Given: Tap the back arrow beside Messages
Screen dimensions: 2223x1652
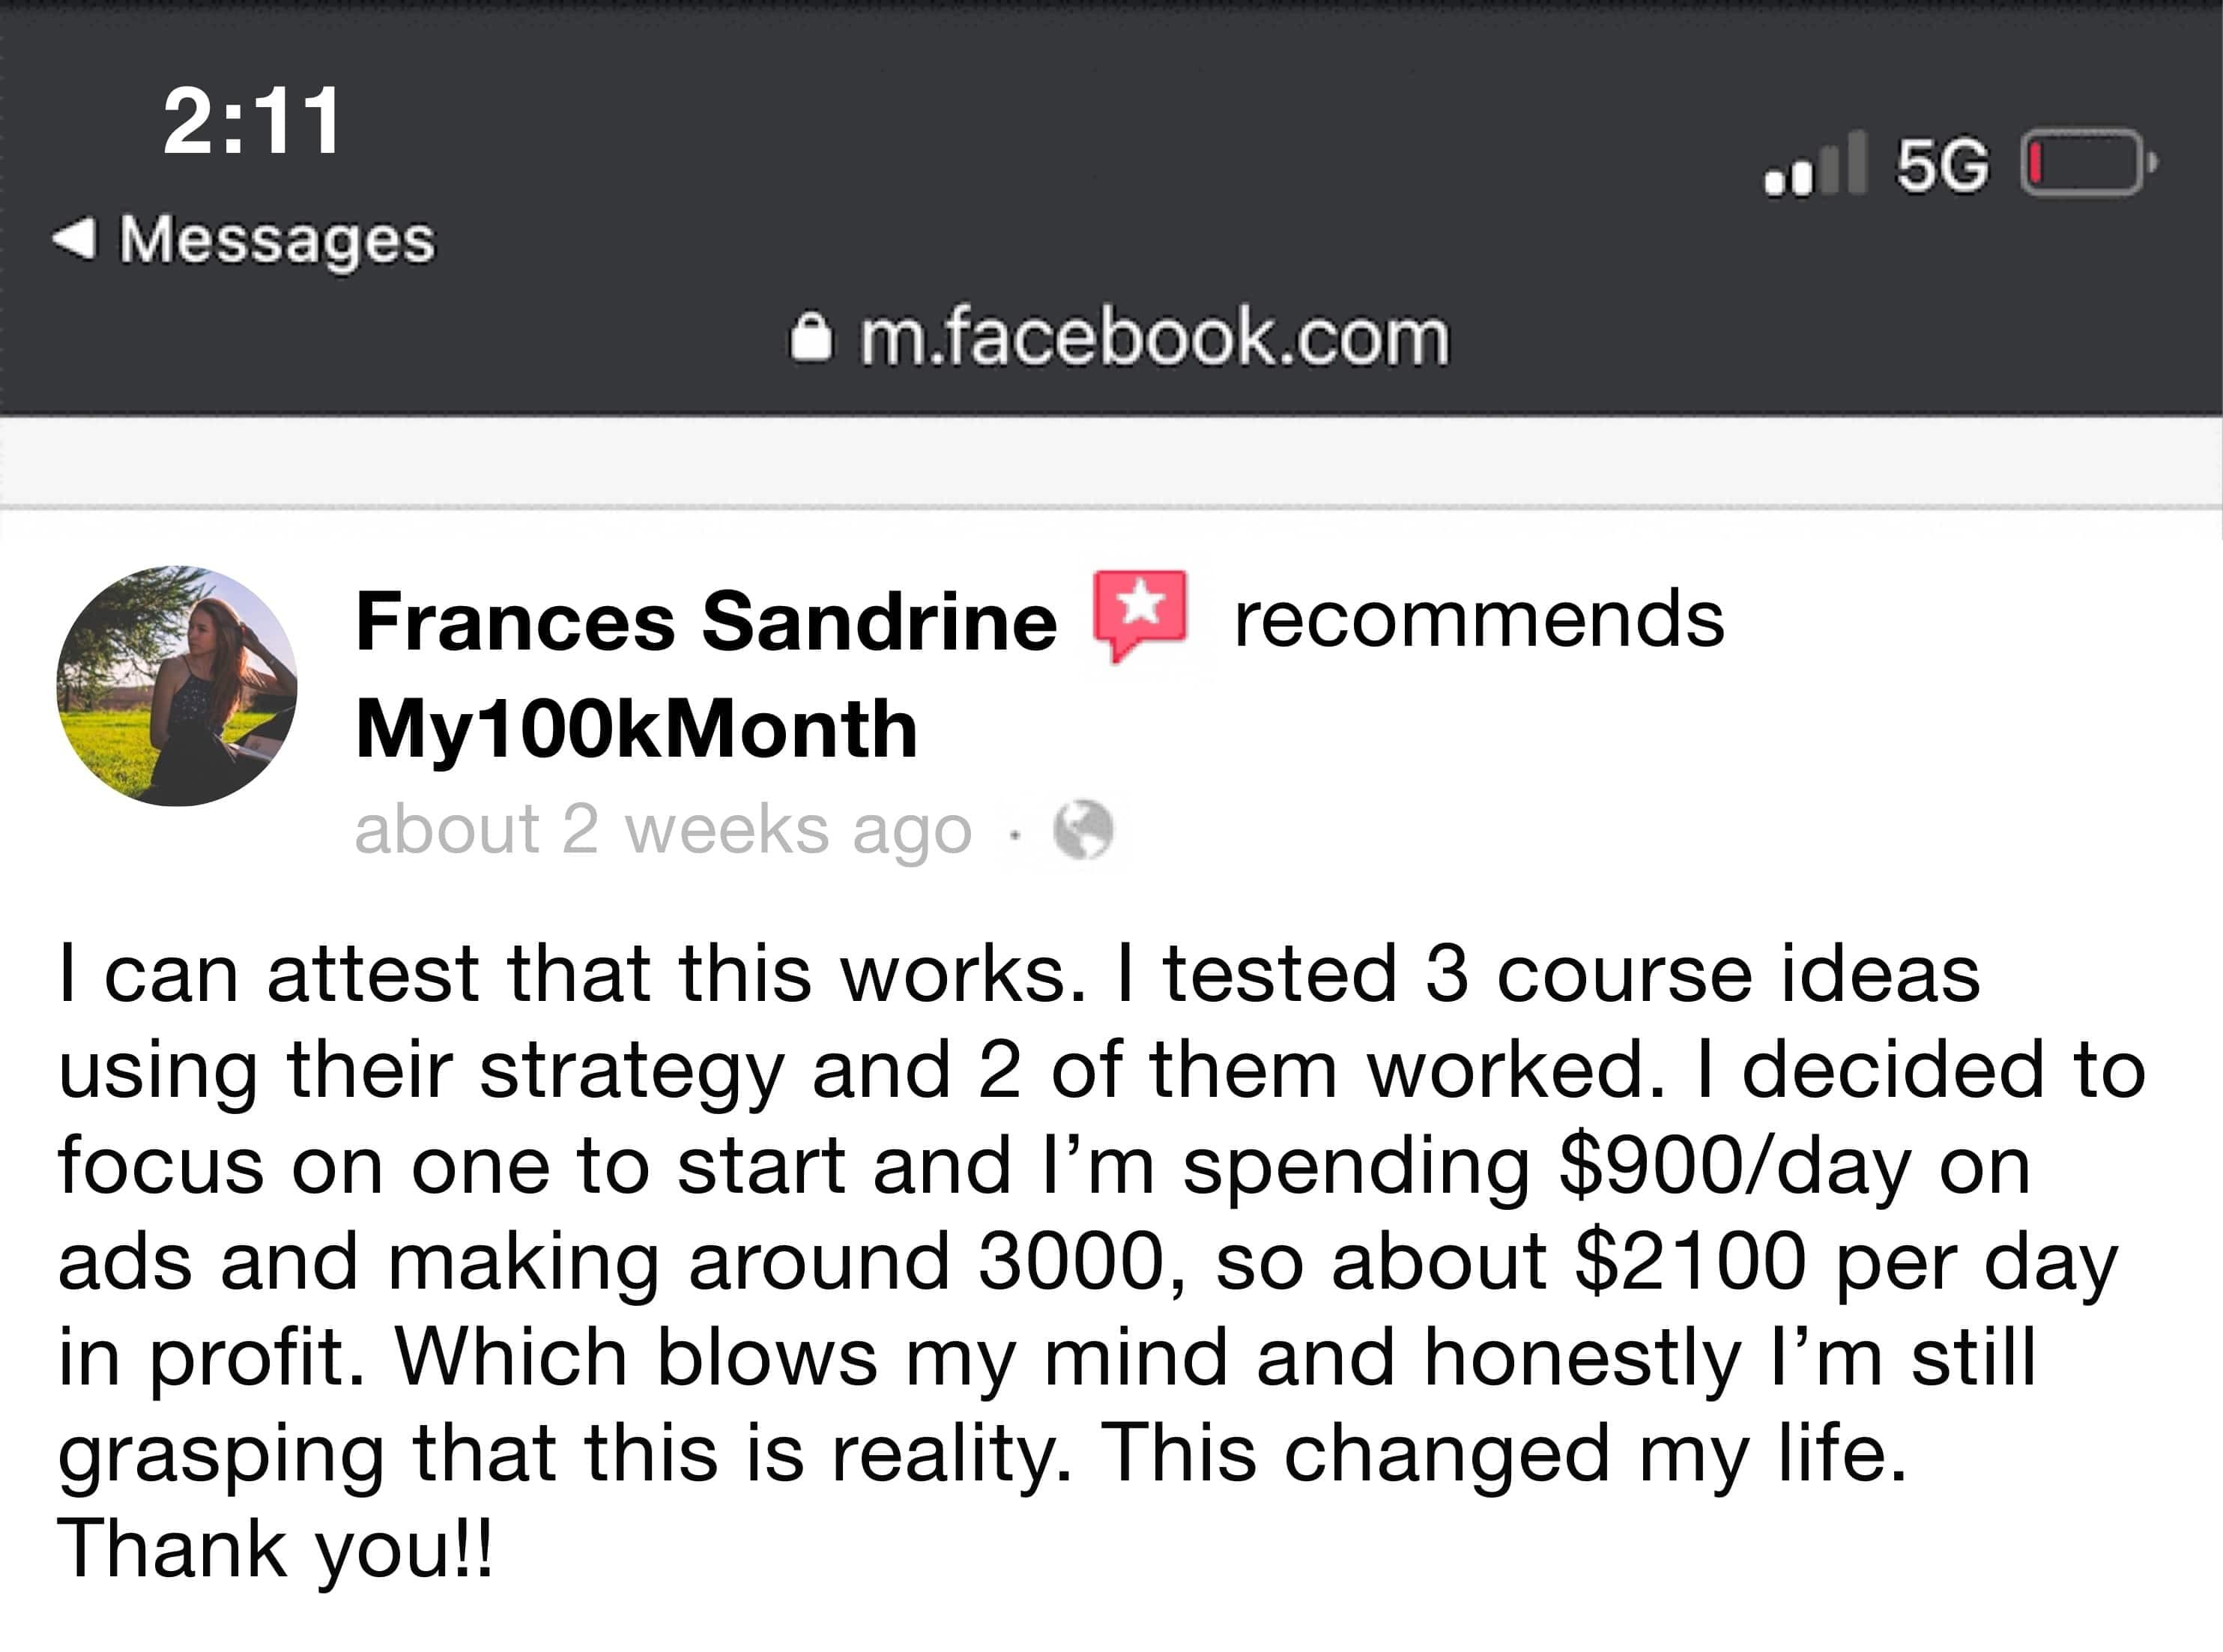Looking at the screenshot, I should pos(75,239).
